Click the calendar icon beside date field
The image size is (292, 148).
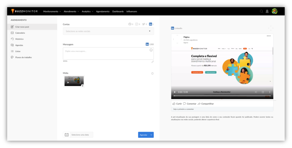(x=66, y=135)
